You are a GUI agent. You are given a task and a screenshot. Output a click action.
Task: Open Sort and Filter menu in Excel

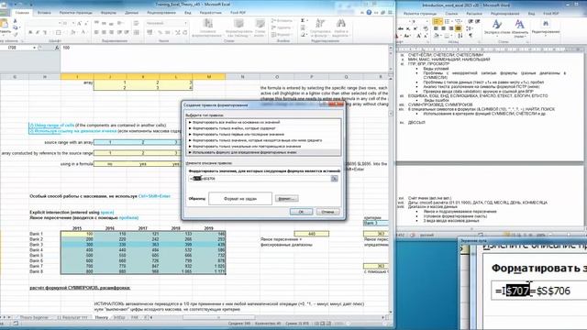pyautogui.click(x=320, y=27)
